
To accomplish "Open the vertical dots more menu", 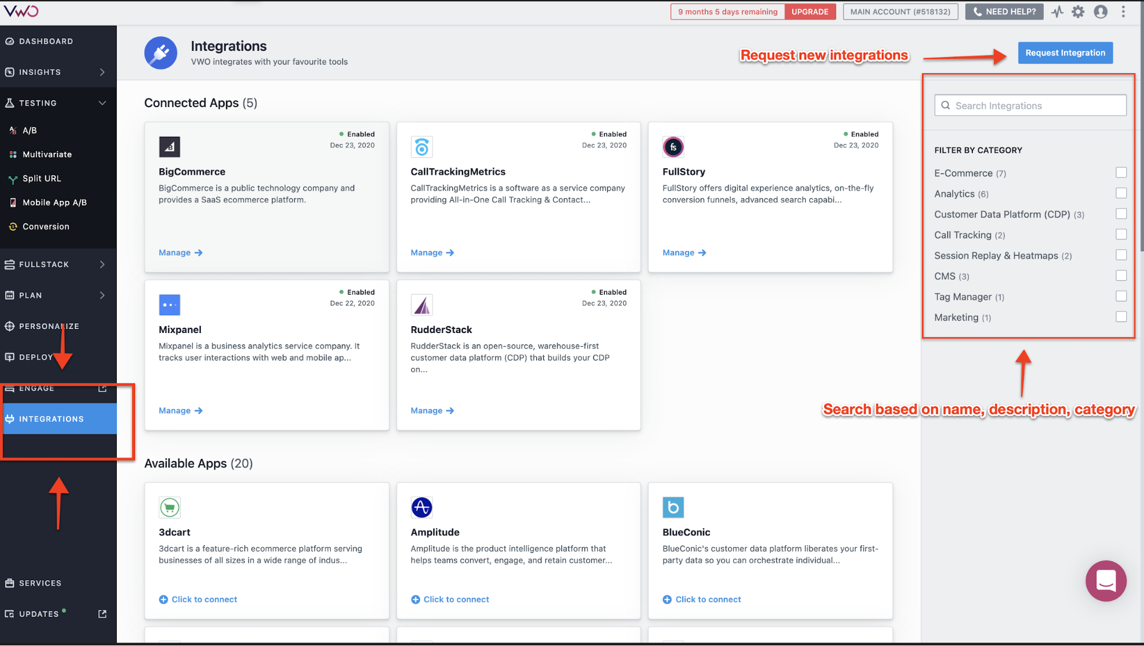I will click(1123, 11).
